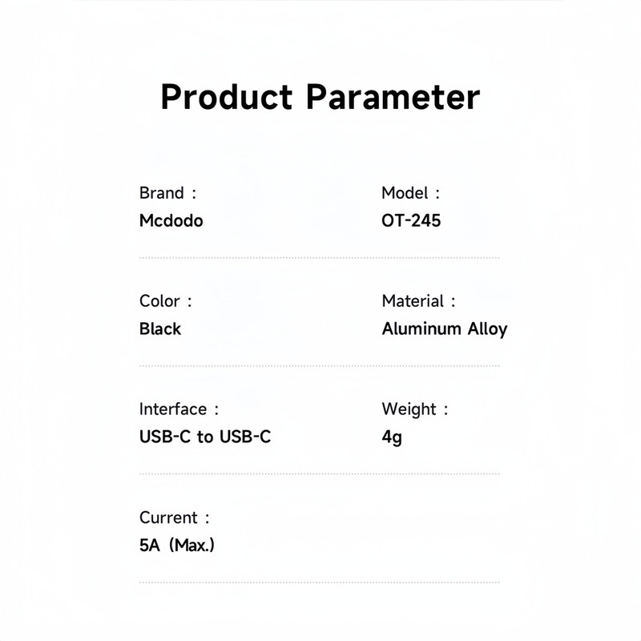
Task: Click dotted divider below Black row
Action: pos(319,366)
